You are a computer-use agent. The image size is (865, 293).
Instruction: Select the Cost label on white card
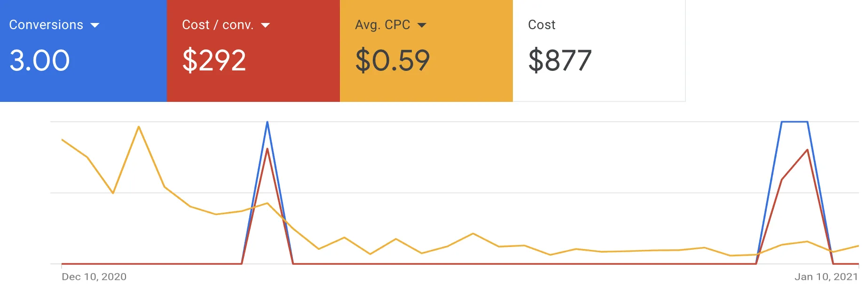point(542,25)
